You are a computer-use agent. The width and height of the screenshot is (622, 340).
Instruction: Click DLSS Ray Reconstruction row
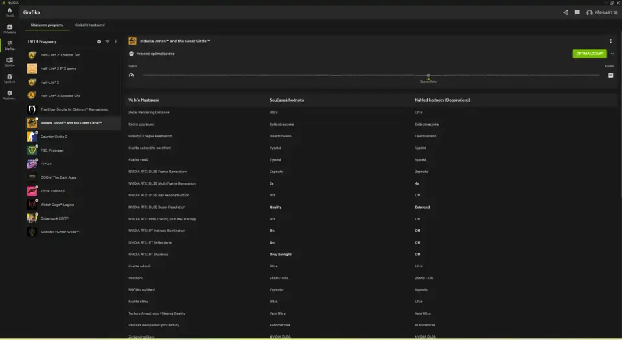[x=371, y=195]
